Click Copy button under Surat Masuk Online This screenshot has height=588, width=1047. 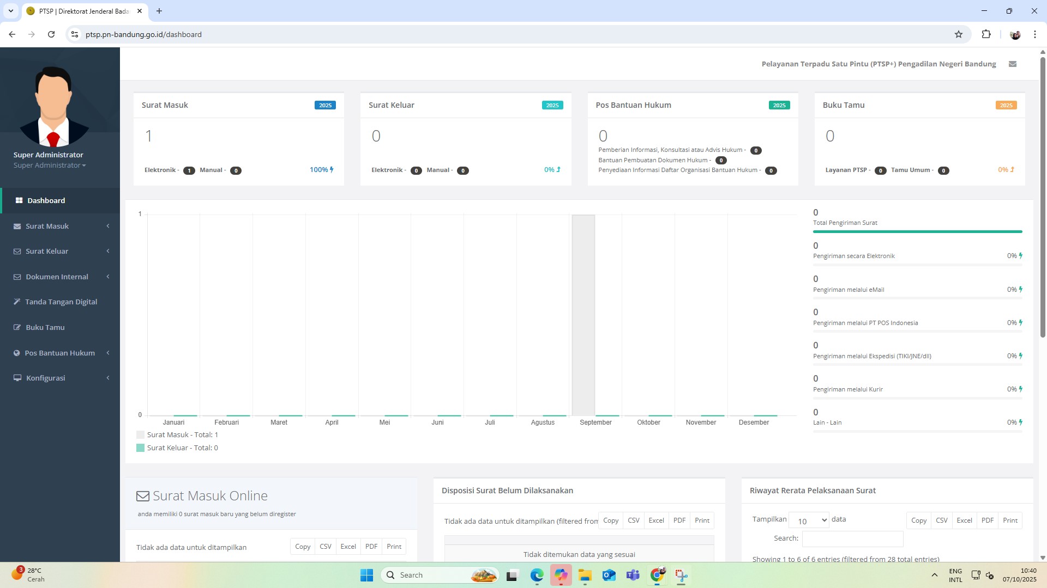(303, 547)
